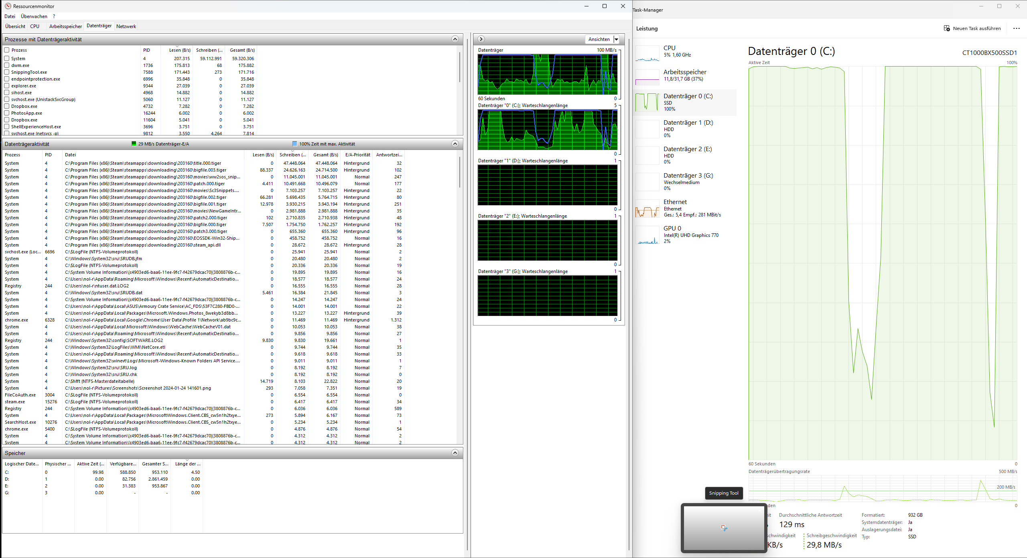Select the Ethernet graph thumbnail
1027x558 pixels.
click(647, 208)
